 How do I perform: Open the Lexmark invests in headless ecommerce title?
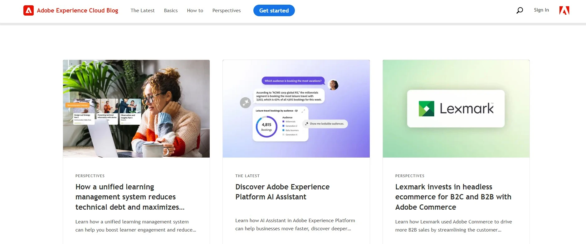point(453,197)
